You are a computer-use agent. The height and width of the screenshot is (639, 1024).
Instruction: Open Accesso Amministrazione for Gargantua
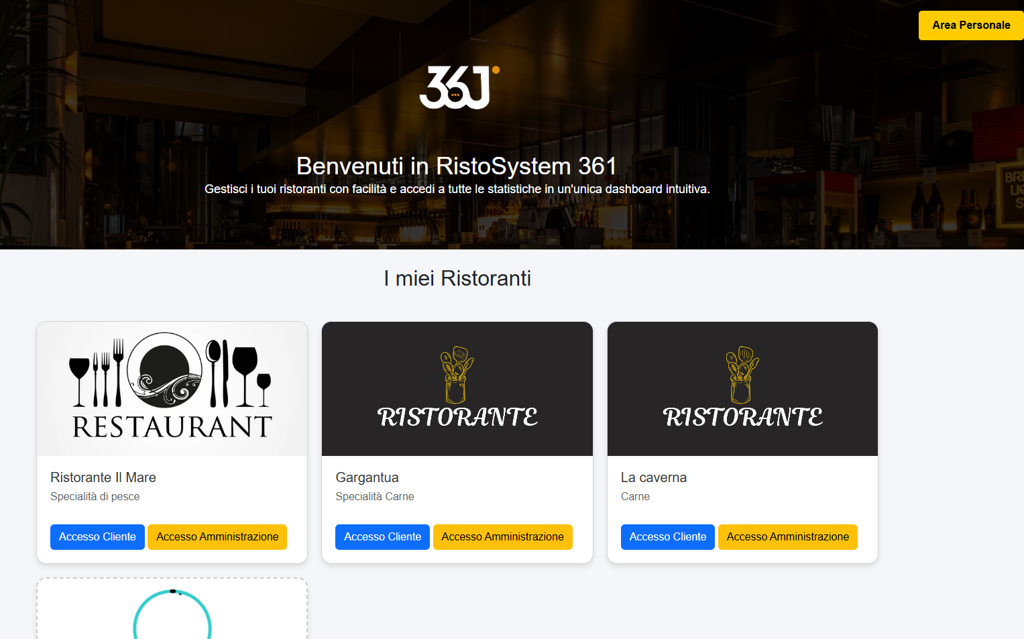pyautogui.click(x=503, y=536)
